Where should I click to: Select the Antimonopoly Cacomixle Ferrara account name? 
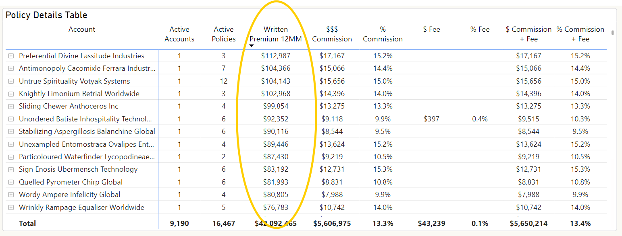87,68
